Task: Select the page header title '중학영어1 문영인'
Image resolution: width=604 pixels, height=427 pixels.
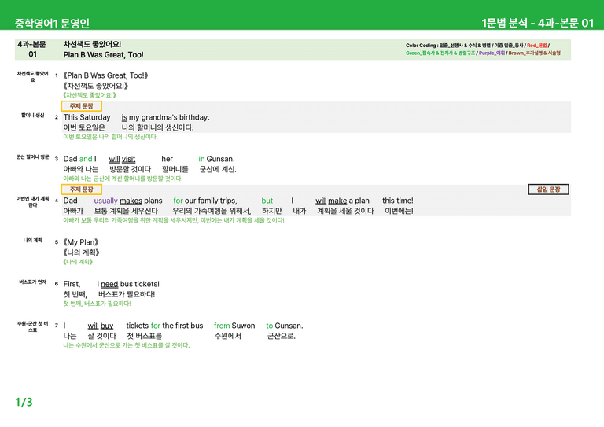Action: [x=52, y=23]
